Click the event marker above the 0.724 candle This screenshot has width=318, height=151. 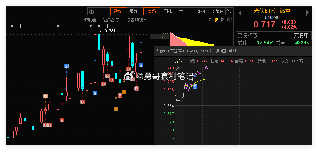click(99, 26)
